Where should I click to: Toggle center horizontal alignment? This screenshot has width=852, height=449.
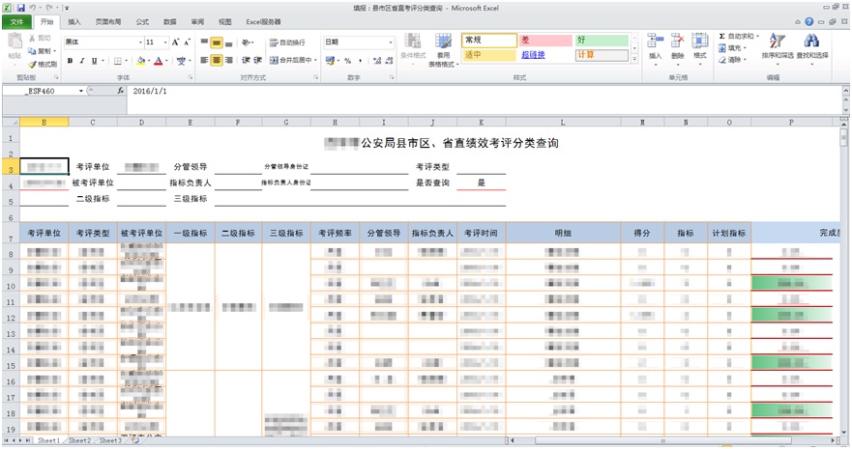coord(217,60)
